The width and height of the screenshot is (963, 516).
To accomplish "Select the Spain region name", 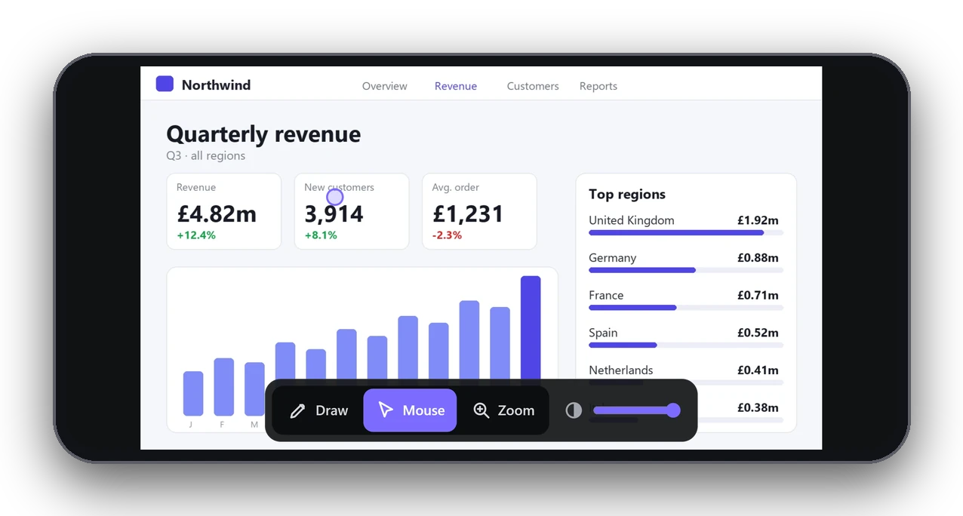I will pos(603,333).
